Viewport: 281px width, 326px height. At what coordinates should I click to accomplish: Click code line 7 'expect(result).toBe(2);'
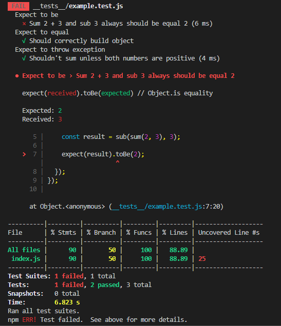(x=103, y=154)
